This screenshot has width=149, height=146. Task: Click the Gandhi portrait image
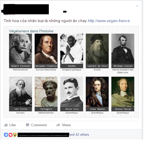click(x=72, y=49)
